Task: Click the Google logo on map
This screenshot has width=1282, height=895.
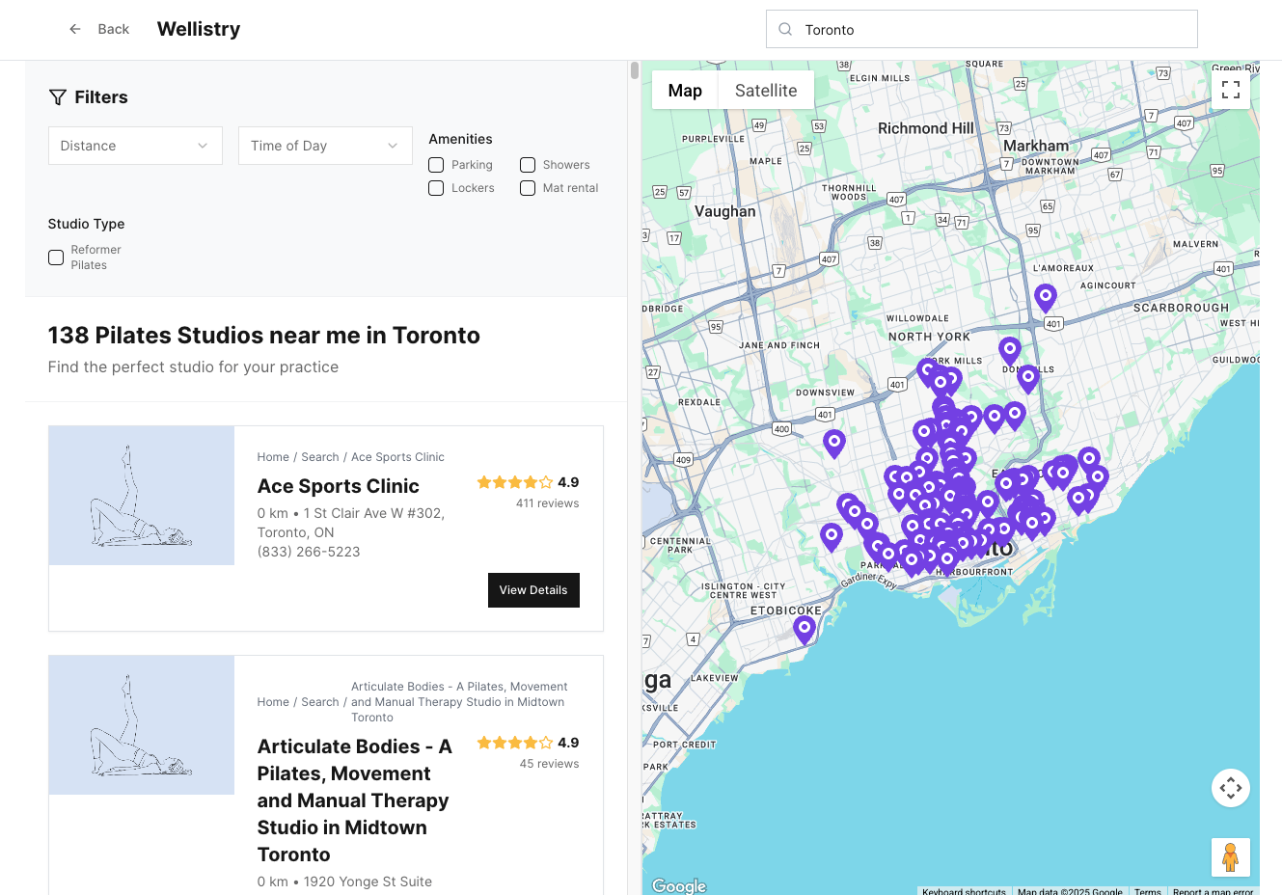Action: click(679, 885)
